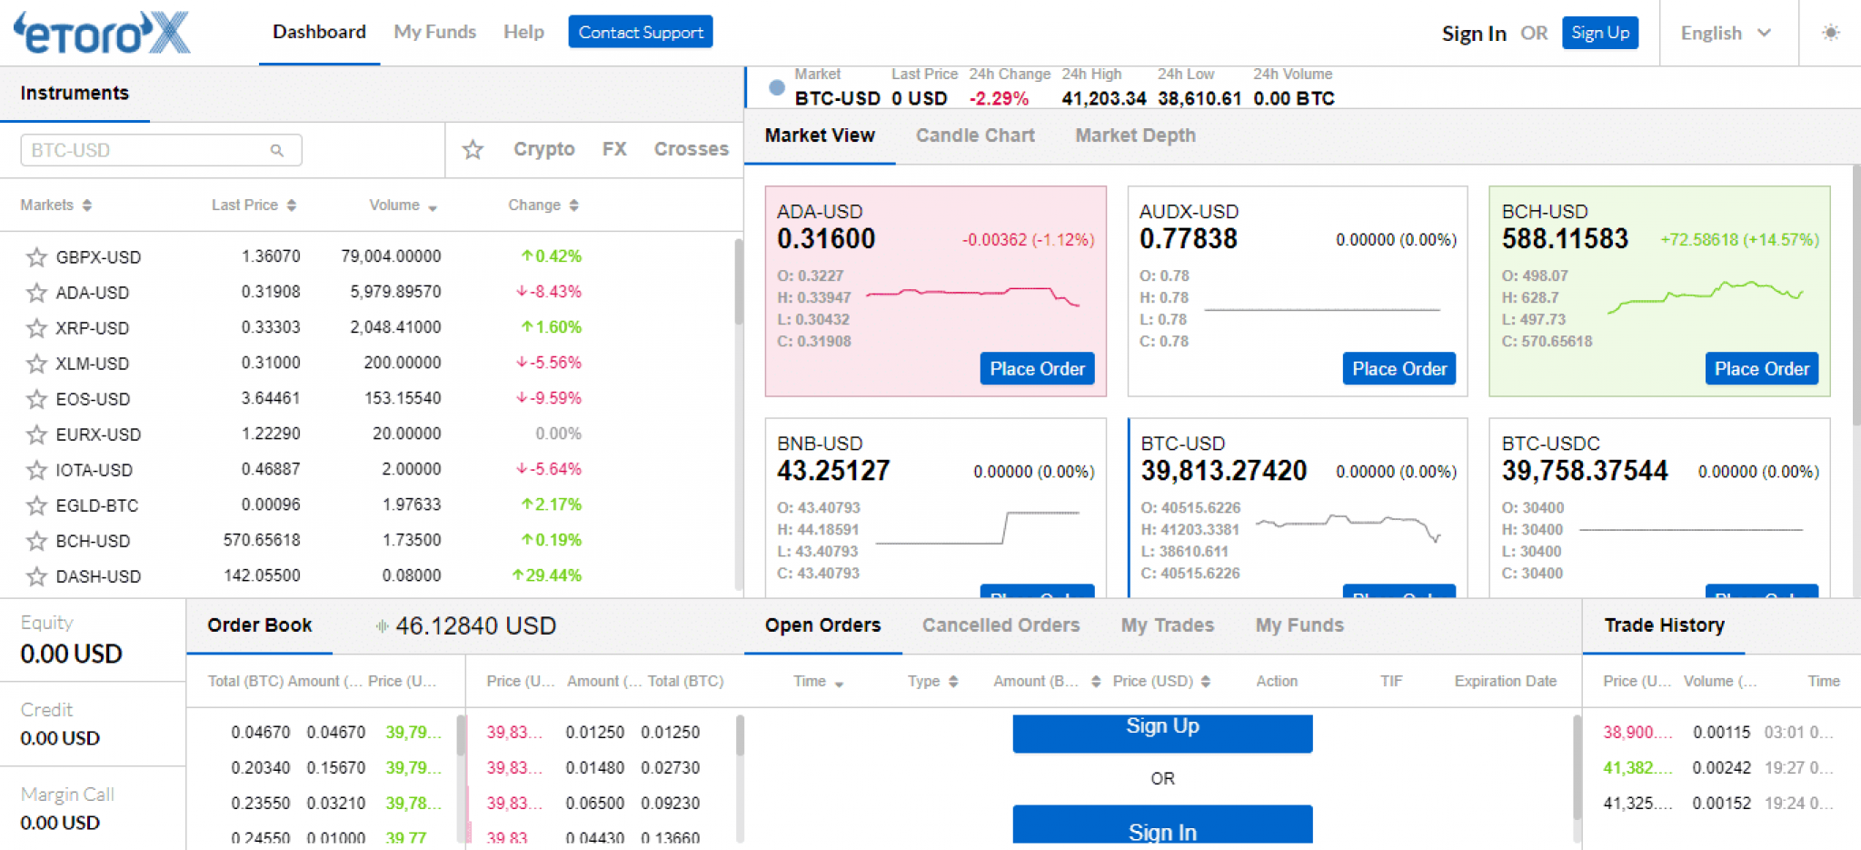Open the Time column dropdown in Open Orders
Screen dimensions: 1861x850
[x=838, y=683]
